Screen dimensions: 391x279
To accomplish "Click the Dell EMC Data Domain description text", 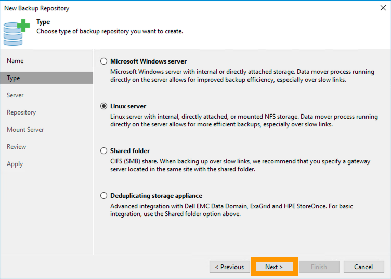I will click(x=232, y=210).
